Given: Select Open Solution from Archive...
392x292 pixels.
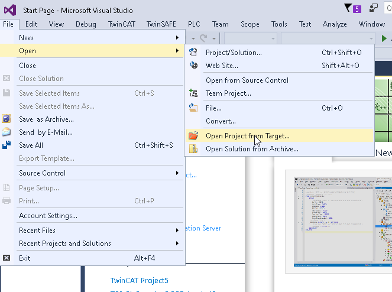Looking at the screenshot, I should tap(279, 148).
